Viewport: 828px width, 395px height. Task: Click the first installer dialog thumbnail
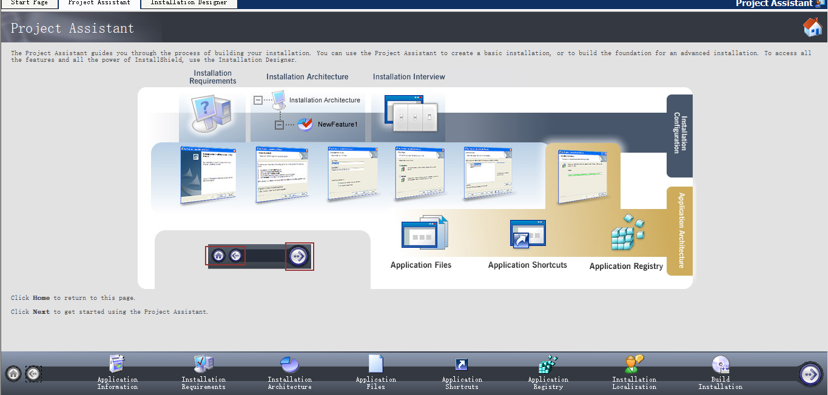(208, 174)
